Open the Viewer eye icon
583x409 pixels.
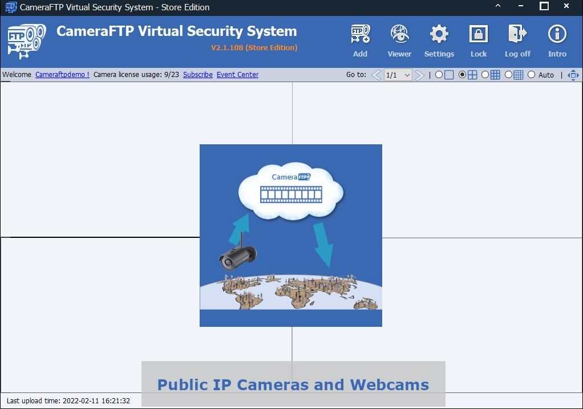399,34
